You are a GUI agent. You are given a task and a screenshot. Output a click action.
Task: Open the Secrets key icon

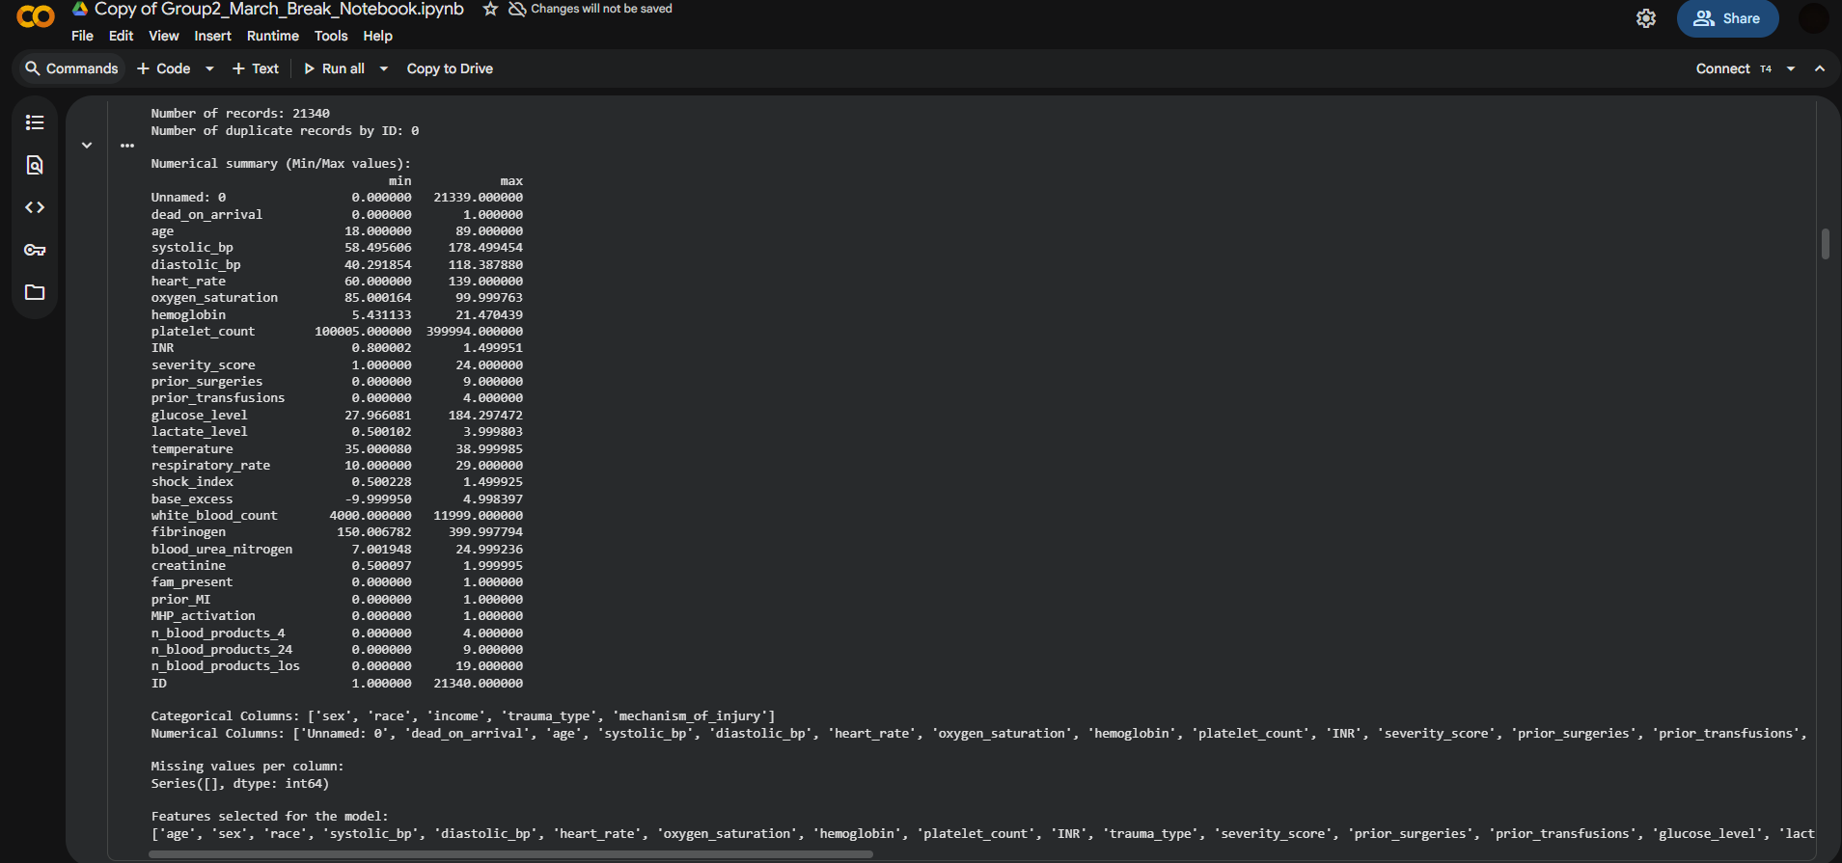[x=35, y=250]
